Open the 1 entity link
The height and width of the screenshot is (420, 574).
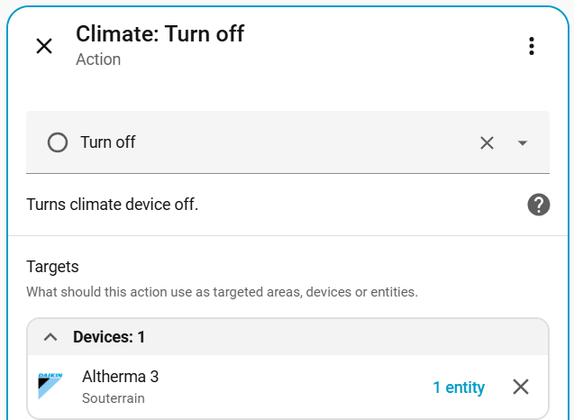point(459,388)
